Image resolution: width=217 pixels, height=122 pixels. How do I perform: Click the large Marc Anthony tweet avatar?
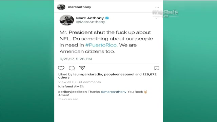click(67, 20)
